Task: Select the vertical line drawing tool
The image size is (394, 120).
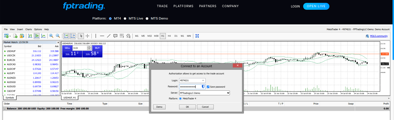Action: pos(95,36)
